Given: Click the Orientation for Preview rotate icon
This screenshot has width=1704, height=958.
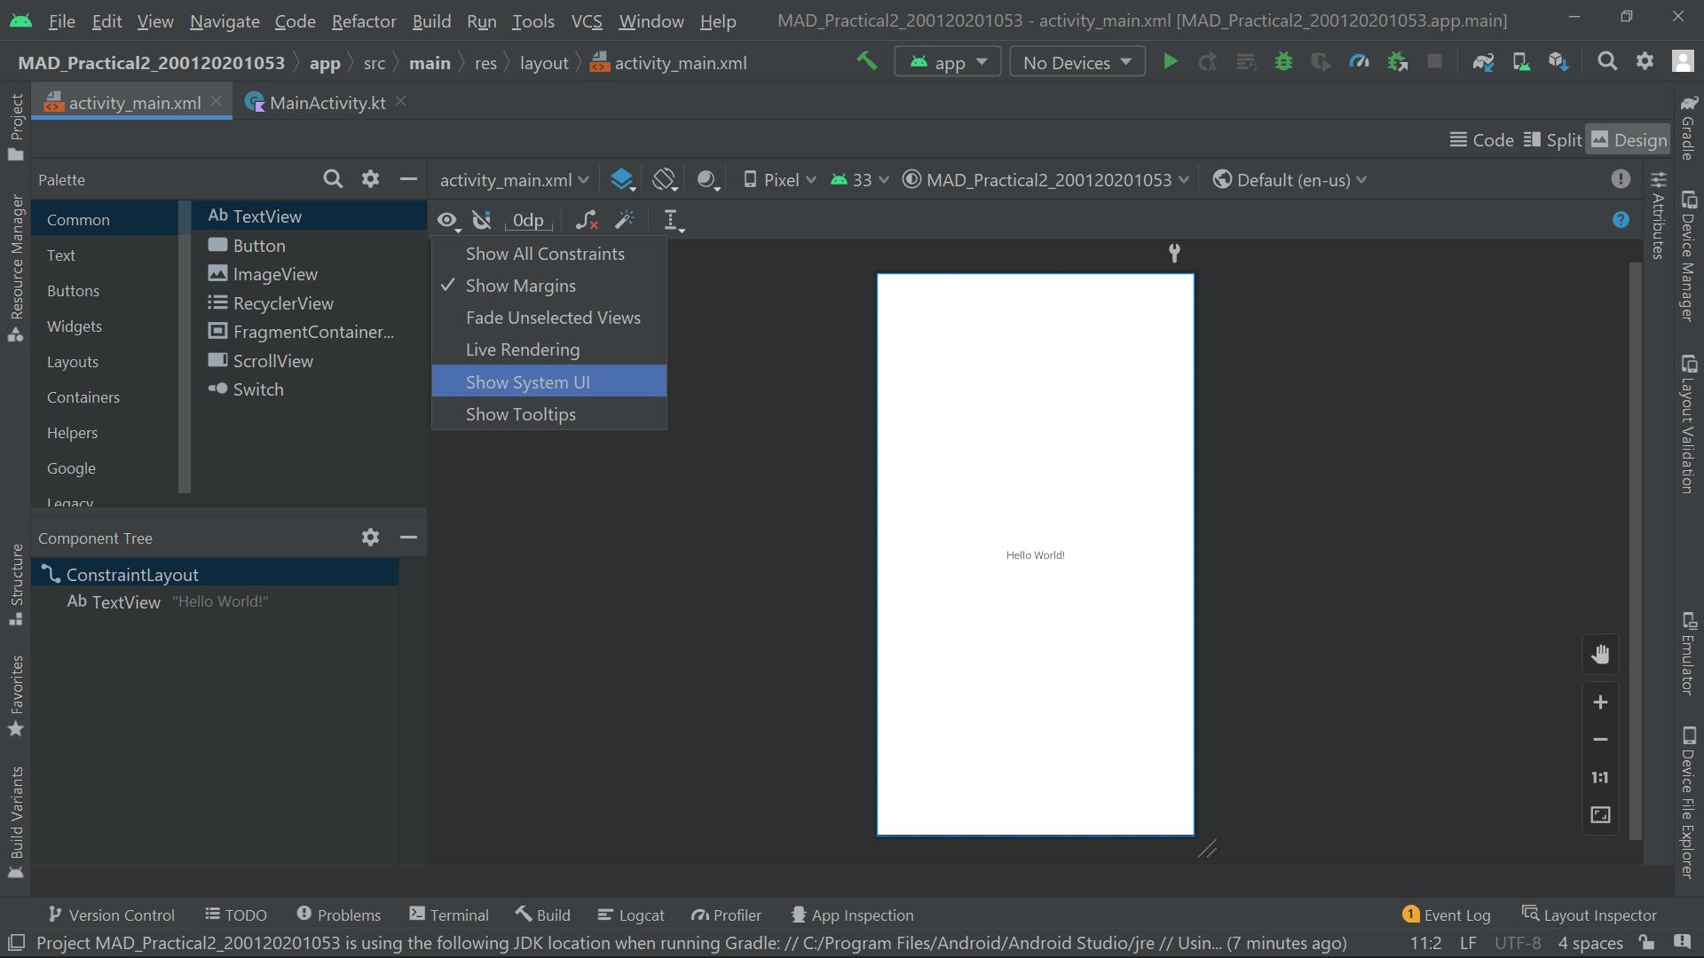Looking at the screenshot, I should click(x=665, y=180).
